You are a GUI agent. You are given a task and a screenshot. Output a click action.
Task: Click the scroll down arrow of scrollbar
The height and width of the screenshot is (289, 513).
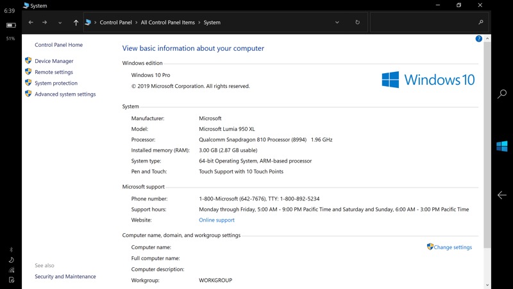[487, 285]
